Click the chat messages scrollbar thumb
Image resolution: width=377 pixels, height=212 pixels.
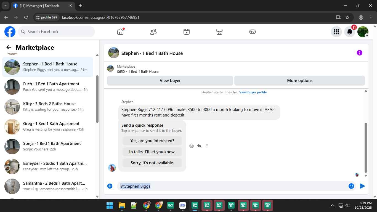click(x=366, y=148)
